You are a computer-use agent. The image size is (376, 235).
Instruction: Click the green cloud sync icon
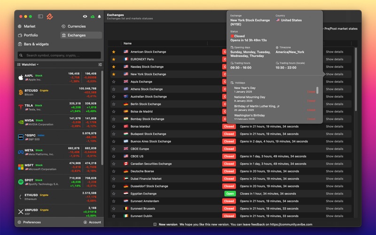(92, 16)
